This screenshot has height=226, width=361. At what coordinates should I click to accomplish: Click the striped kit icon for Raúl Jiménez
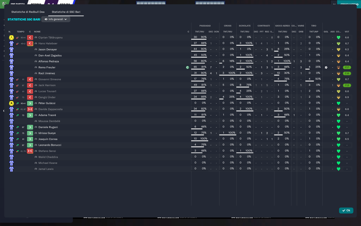[x=11, y=73]
